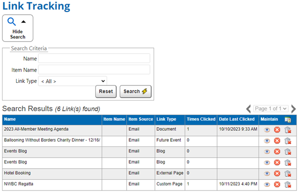Click trash icon for second Events Blog row
The image size is (301, 196).
tap(288, 163)
